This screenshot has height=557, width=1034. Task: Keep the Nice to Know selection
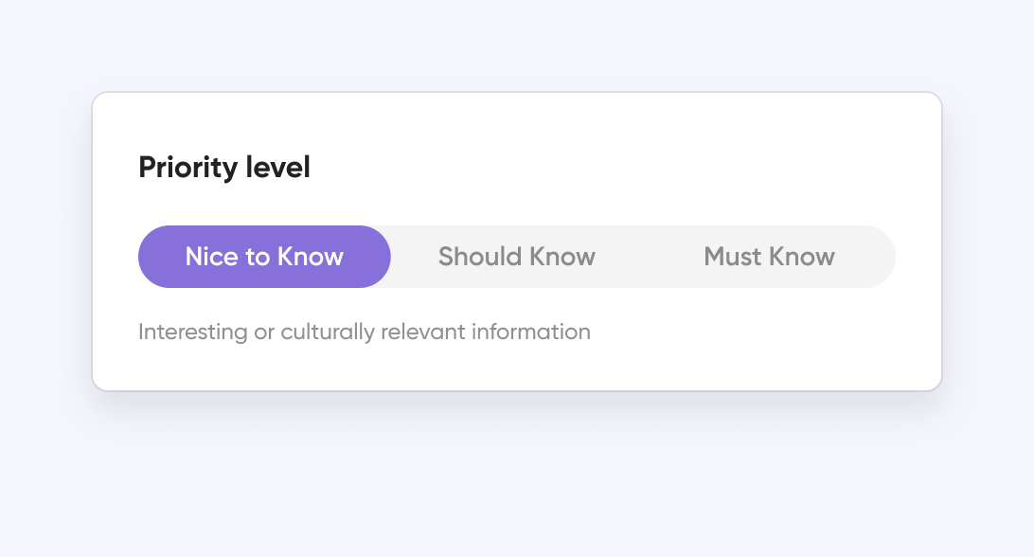pyautogui.click(x=264, y=257)
